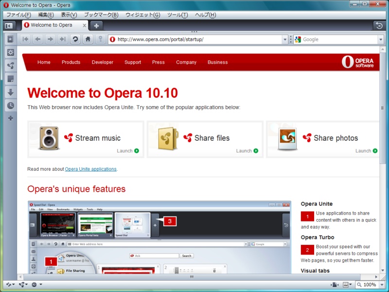
Task: Open the Notes panel icon
Action: coord(10,79)
